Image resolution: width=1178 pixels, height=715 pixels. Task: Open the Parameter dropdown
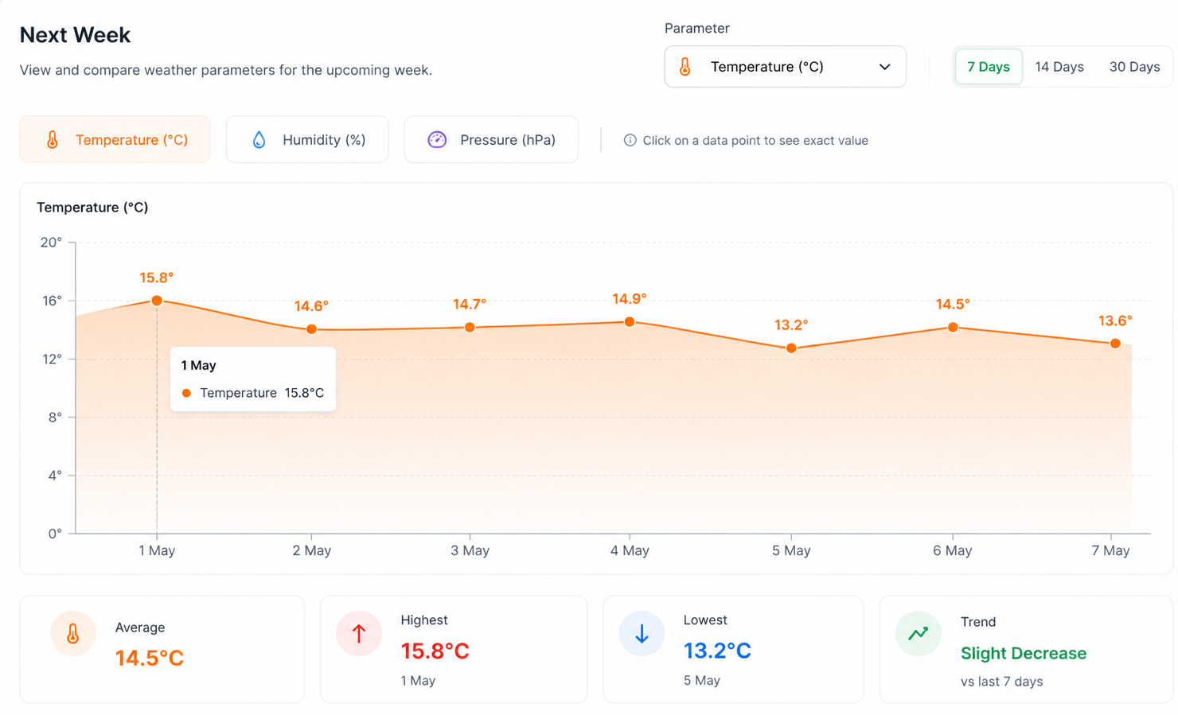785,67
